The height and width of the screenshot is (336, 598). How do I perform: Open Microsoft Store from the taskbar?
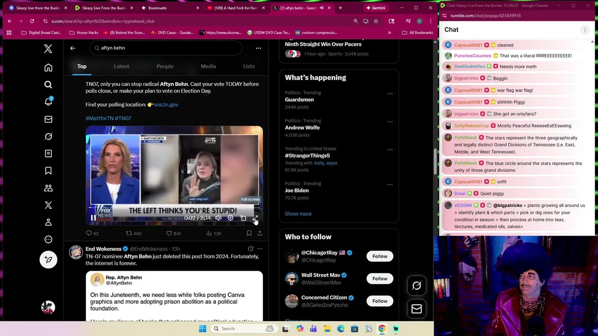tap(355, 329)
